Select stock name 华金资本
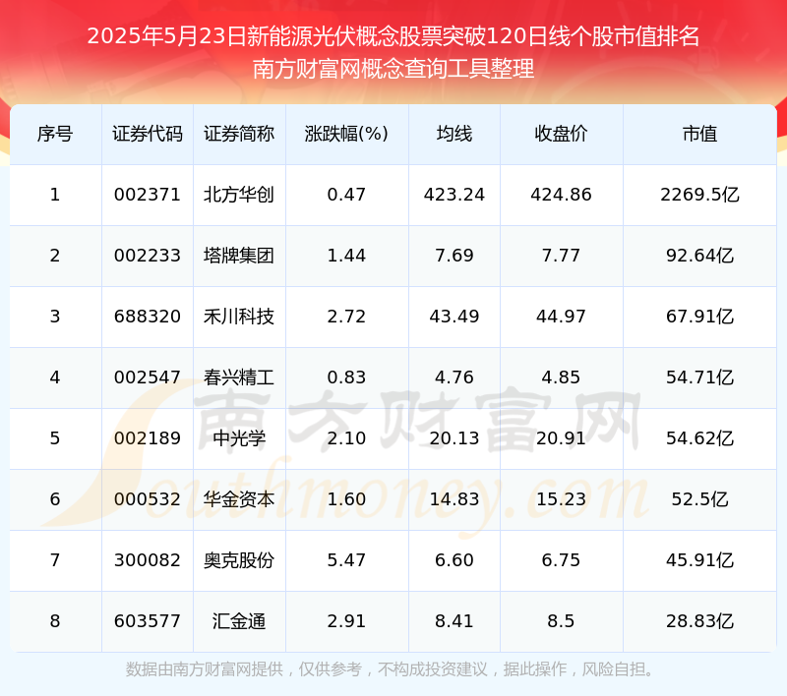This screenshot has height=696, width=787. tap(239, 499)
